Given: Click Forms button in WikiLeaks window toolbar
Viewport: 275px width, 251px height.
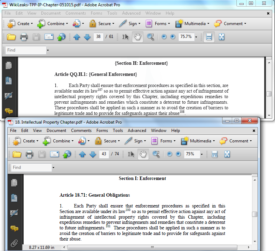Looking at the screenshot, I should point(158,24).
